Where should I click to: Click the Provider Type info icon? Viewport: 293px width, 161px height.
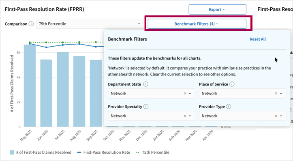click(x=229, y=107)
